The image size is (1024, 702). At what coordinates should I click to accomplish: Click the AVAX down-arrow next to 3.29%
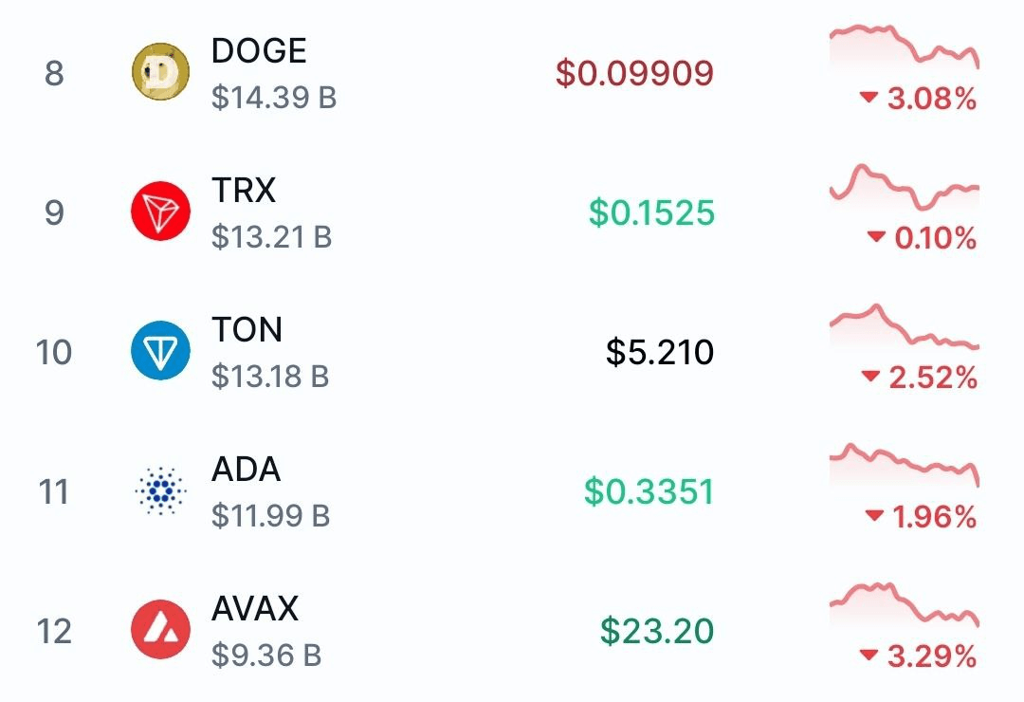pos(869,656)
